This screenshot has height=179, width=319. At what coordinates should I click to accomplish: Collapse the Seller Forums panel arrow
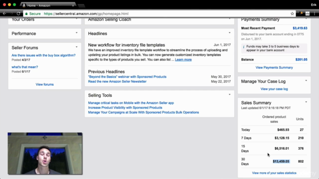(x=76, y=47)
